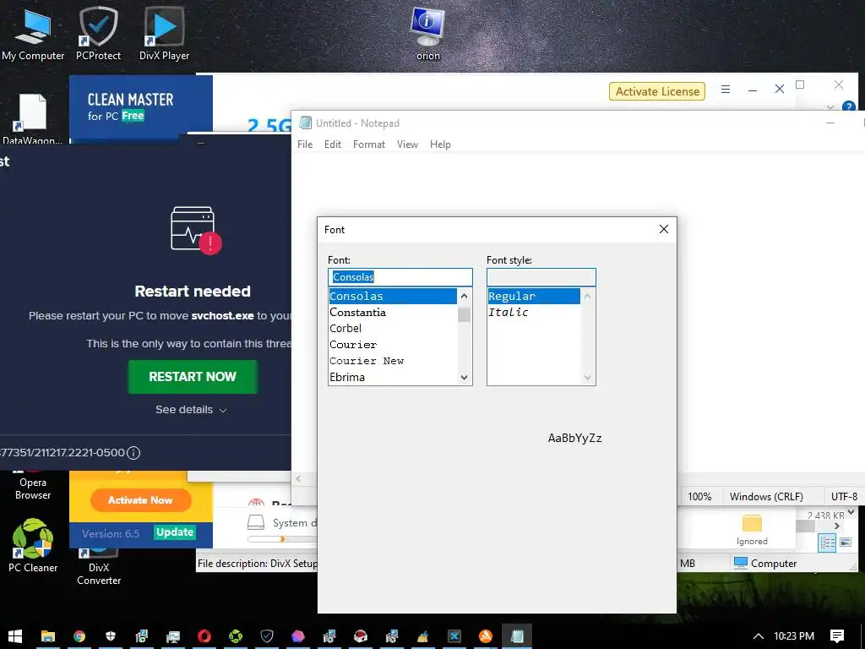Open DivX Player desktop shortcut
Image resolution: width=865 pixels, height=649 pixels.
(x=164, y=33)
